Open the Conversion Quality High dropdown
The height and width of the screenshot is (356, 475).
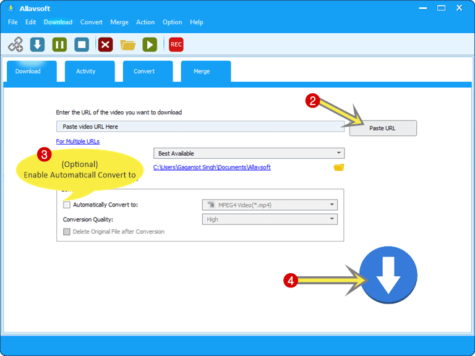[x=270, y=219]
